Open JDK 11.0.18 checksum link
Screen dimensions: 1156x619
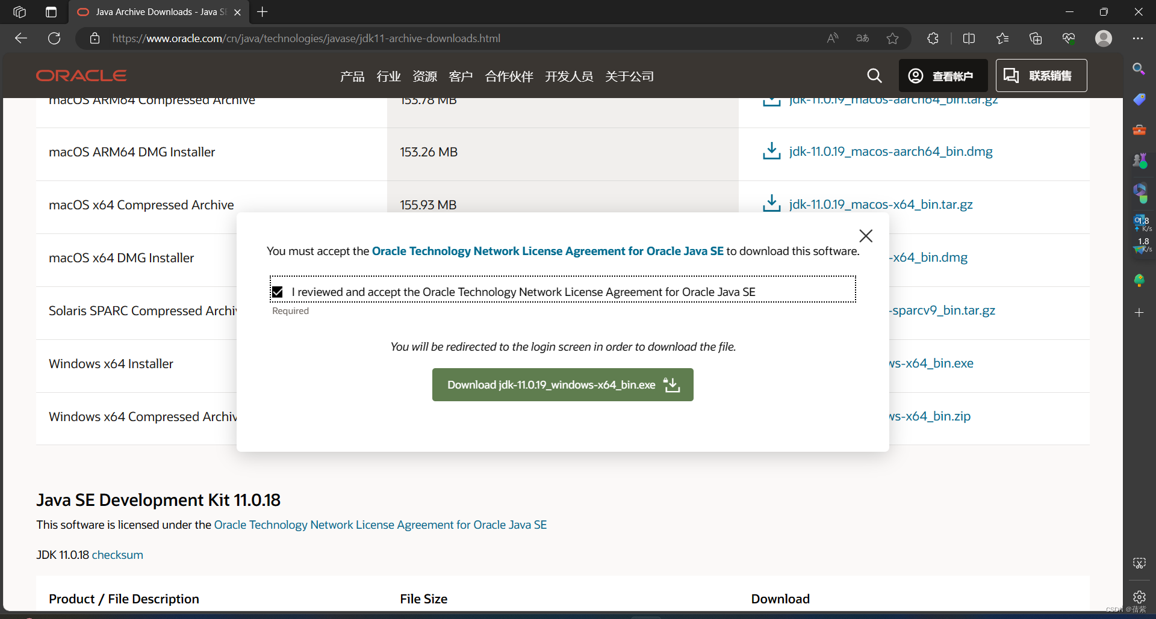tap(117, 555)
